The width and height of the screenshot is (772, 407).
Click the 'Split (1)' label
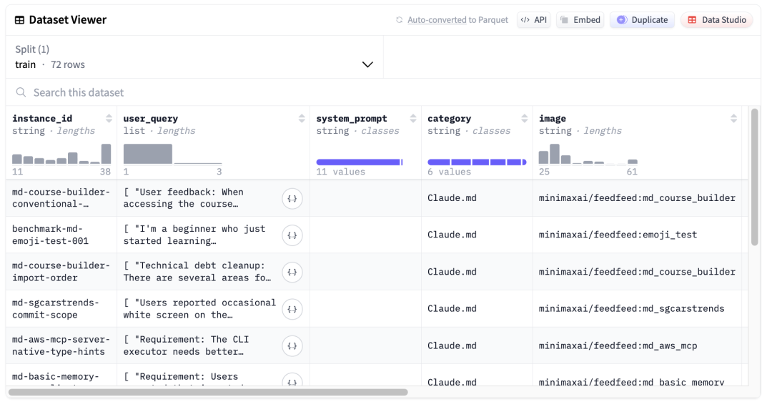point(32,49)
